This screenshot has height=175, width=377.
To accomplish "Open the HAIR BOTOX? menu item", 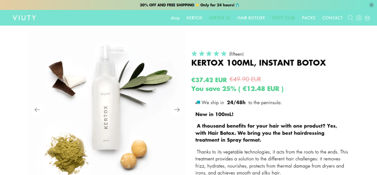I will (x=251, y=18).
